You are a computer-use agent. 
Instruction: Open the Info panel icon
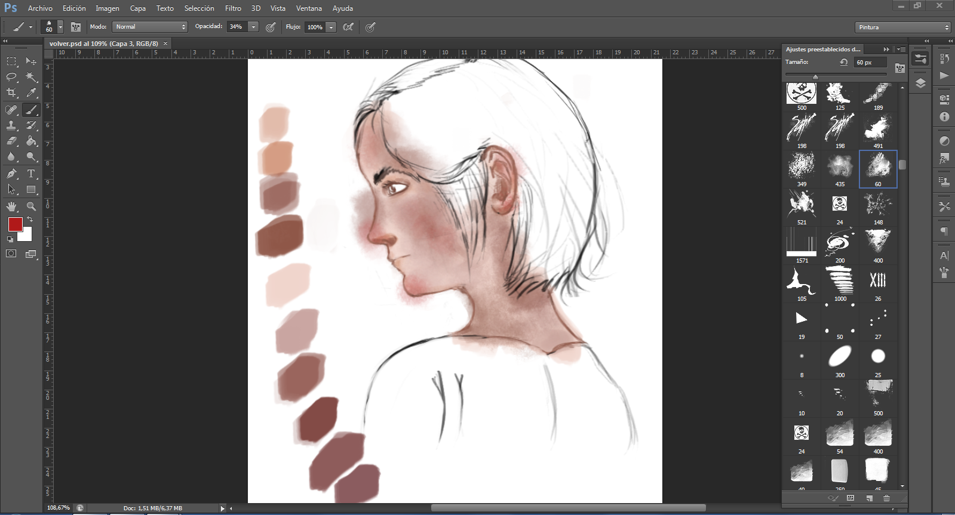point(944,117)
